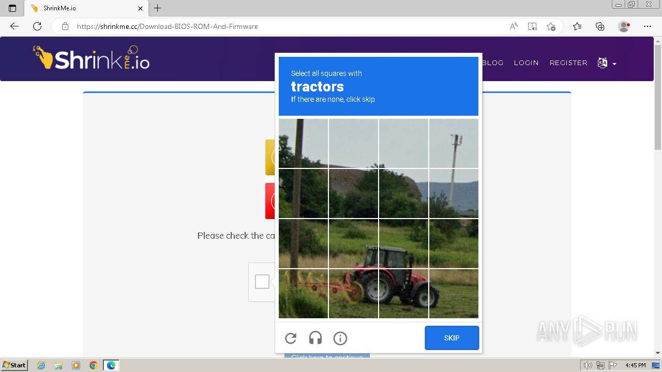Switch to Edge in taskbar
The image size is (662, 372).
111,365
